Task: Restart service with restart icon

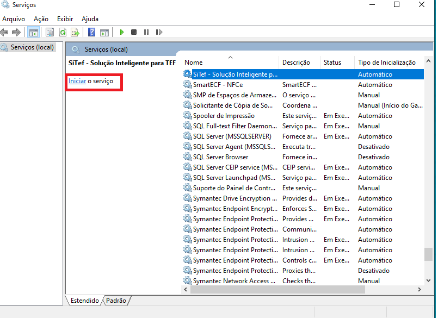Action: pos(159,33)
